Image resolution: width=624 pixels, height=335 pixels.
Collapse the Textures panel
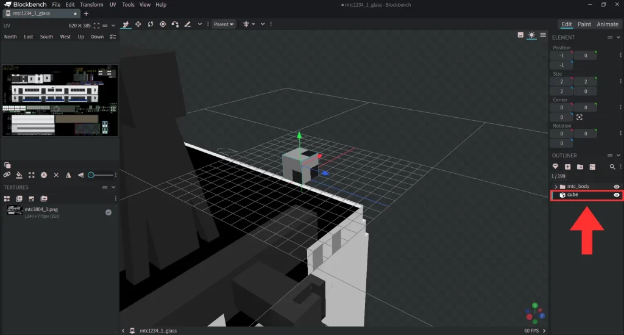click(x=115, y=187)
